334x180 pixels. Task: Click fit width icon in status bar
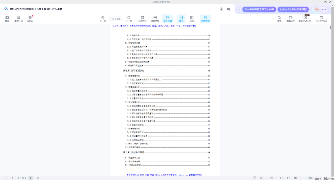(289, 178)
